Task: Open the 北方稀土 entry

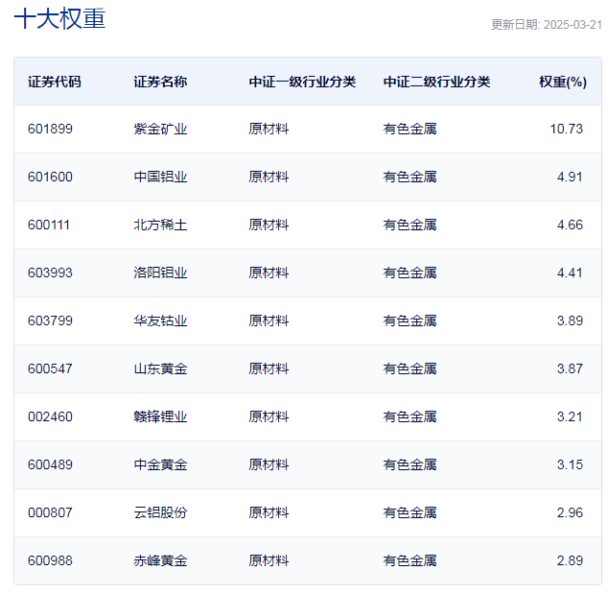Action: pyautogui.click(x=160, y=225)
